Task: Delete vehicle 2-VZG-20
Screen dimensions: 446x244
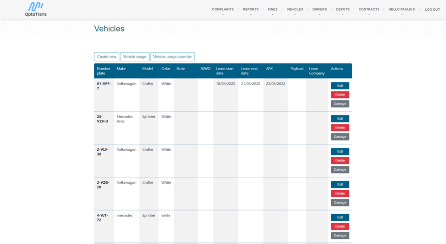Action: [340, 193]
